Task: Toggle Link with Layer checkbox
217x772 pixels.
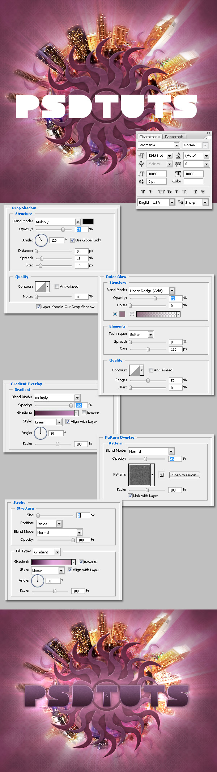Action: pos(130,495)
